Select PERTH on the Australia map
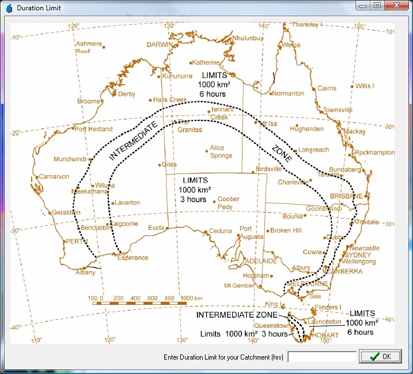 [75, 241]
